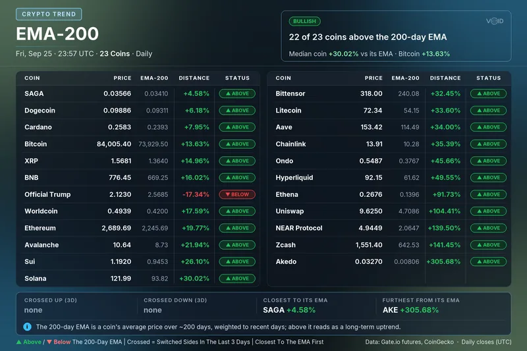Screen dimensions: 527x351
Task: Click the Fri, Sep 25 23:57 UTC timestamp
Action: pos(55,54)
